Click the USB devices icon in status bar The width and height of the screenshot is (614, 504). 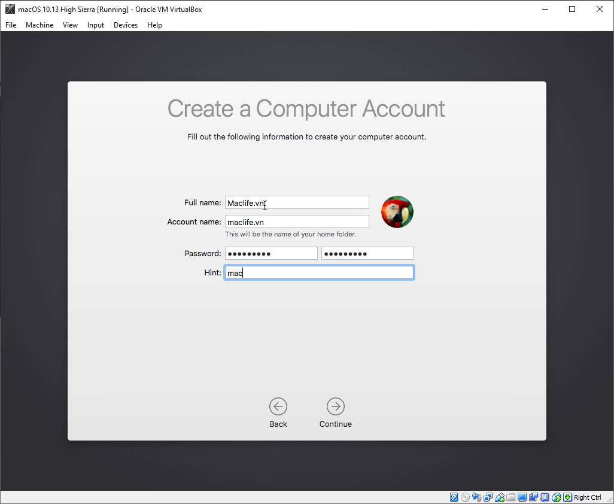499,497
